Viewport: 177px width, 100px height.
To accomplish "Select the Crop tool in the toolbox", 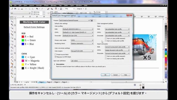I will click(12, 24).
